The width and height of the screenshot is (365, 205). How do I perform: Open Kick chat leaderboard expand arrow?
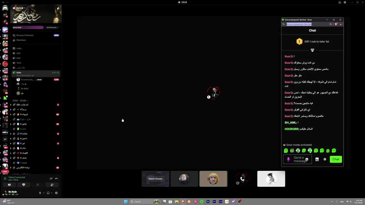click(x=313, y=50)
